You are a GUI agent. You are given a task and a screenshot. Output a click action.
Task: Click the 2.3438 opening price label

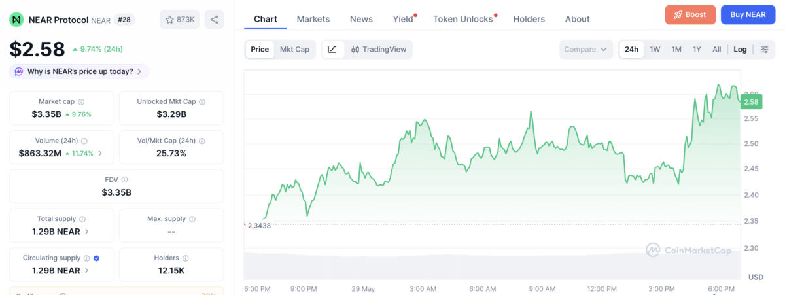tap(259, 225)
